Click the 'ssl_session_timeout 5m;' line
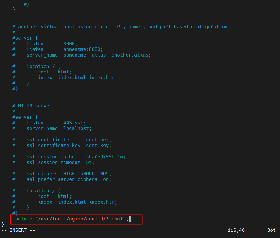The height and width of the screenshot is (238, 280). (x=53, y=163)
